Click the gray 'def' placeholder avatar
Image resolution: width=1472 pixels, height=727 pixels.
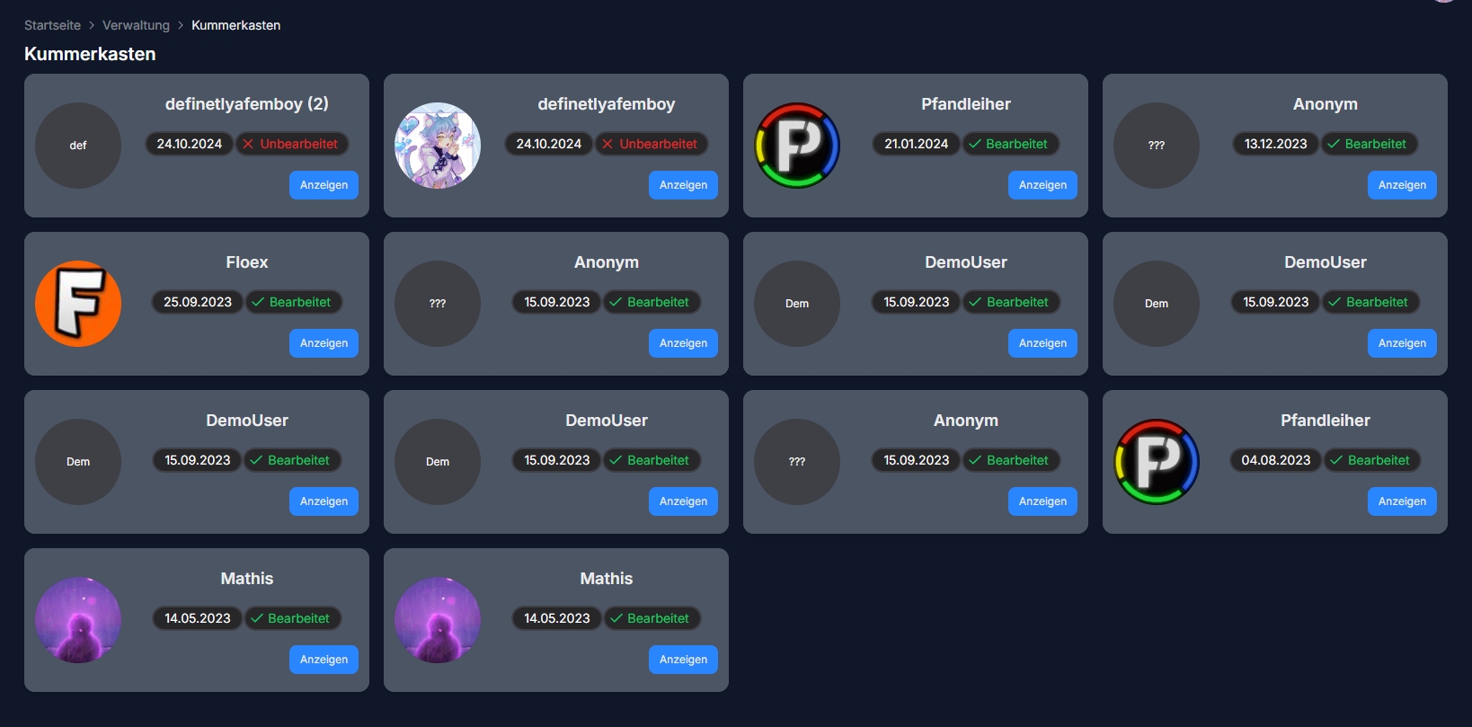tap(78, 146)
